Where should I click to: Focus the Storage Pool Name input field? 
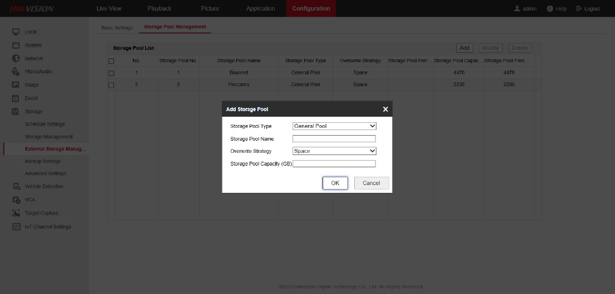(334, 139)
